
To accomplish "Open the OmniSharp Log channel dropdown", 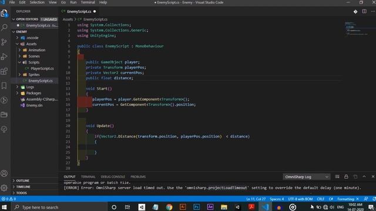I will pyautogui.click(x=307, y=177).
